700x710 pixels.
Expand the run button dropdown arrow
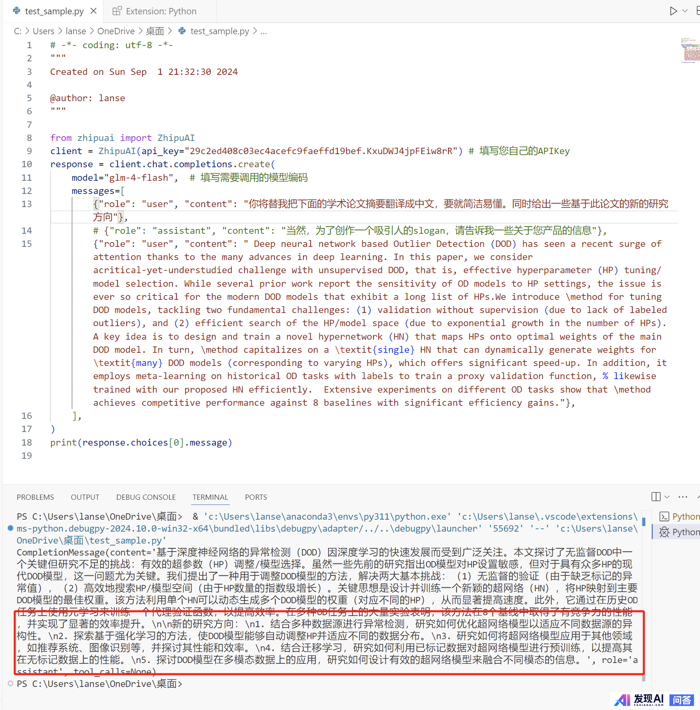[x=685, y=11]
